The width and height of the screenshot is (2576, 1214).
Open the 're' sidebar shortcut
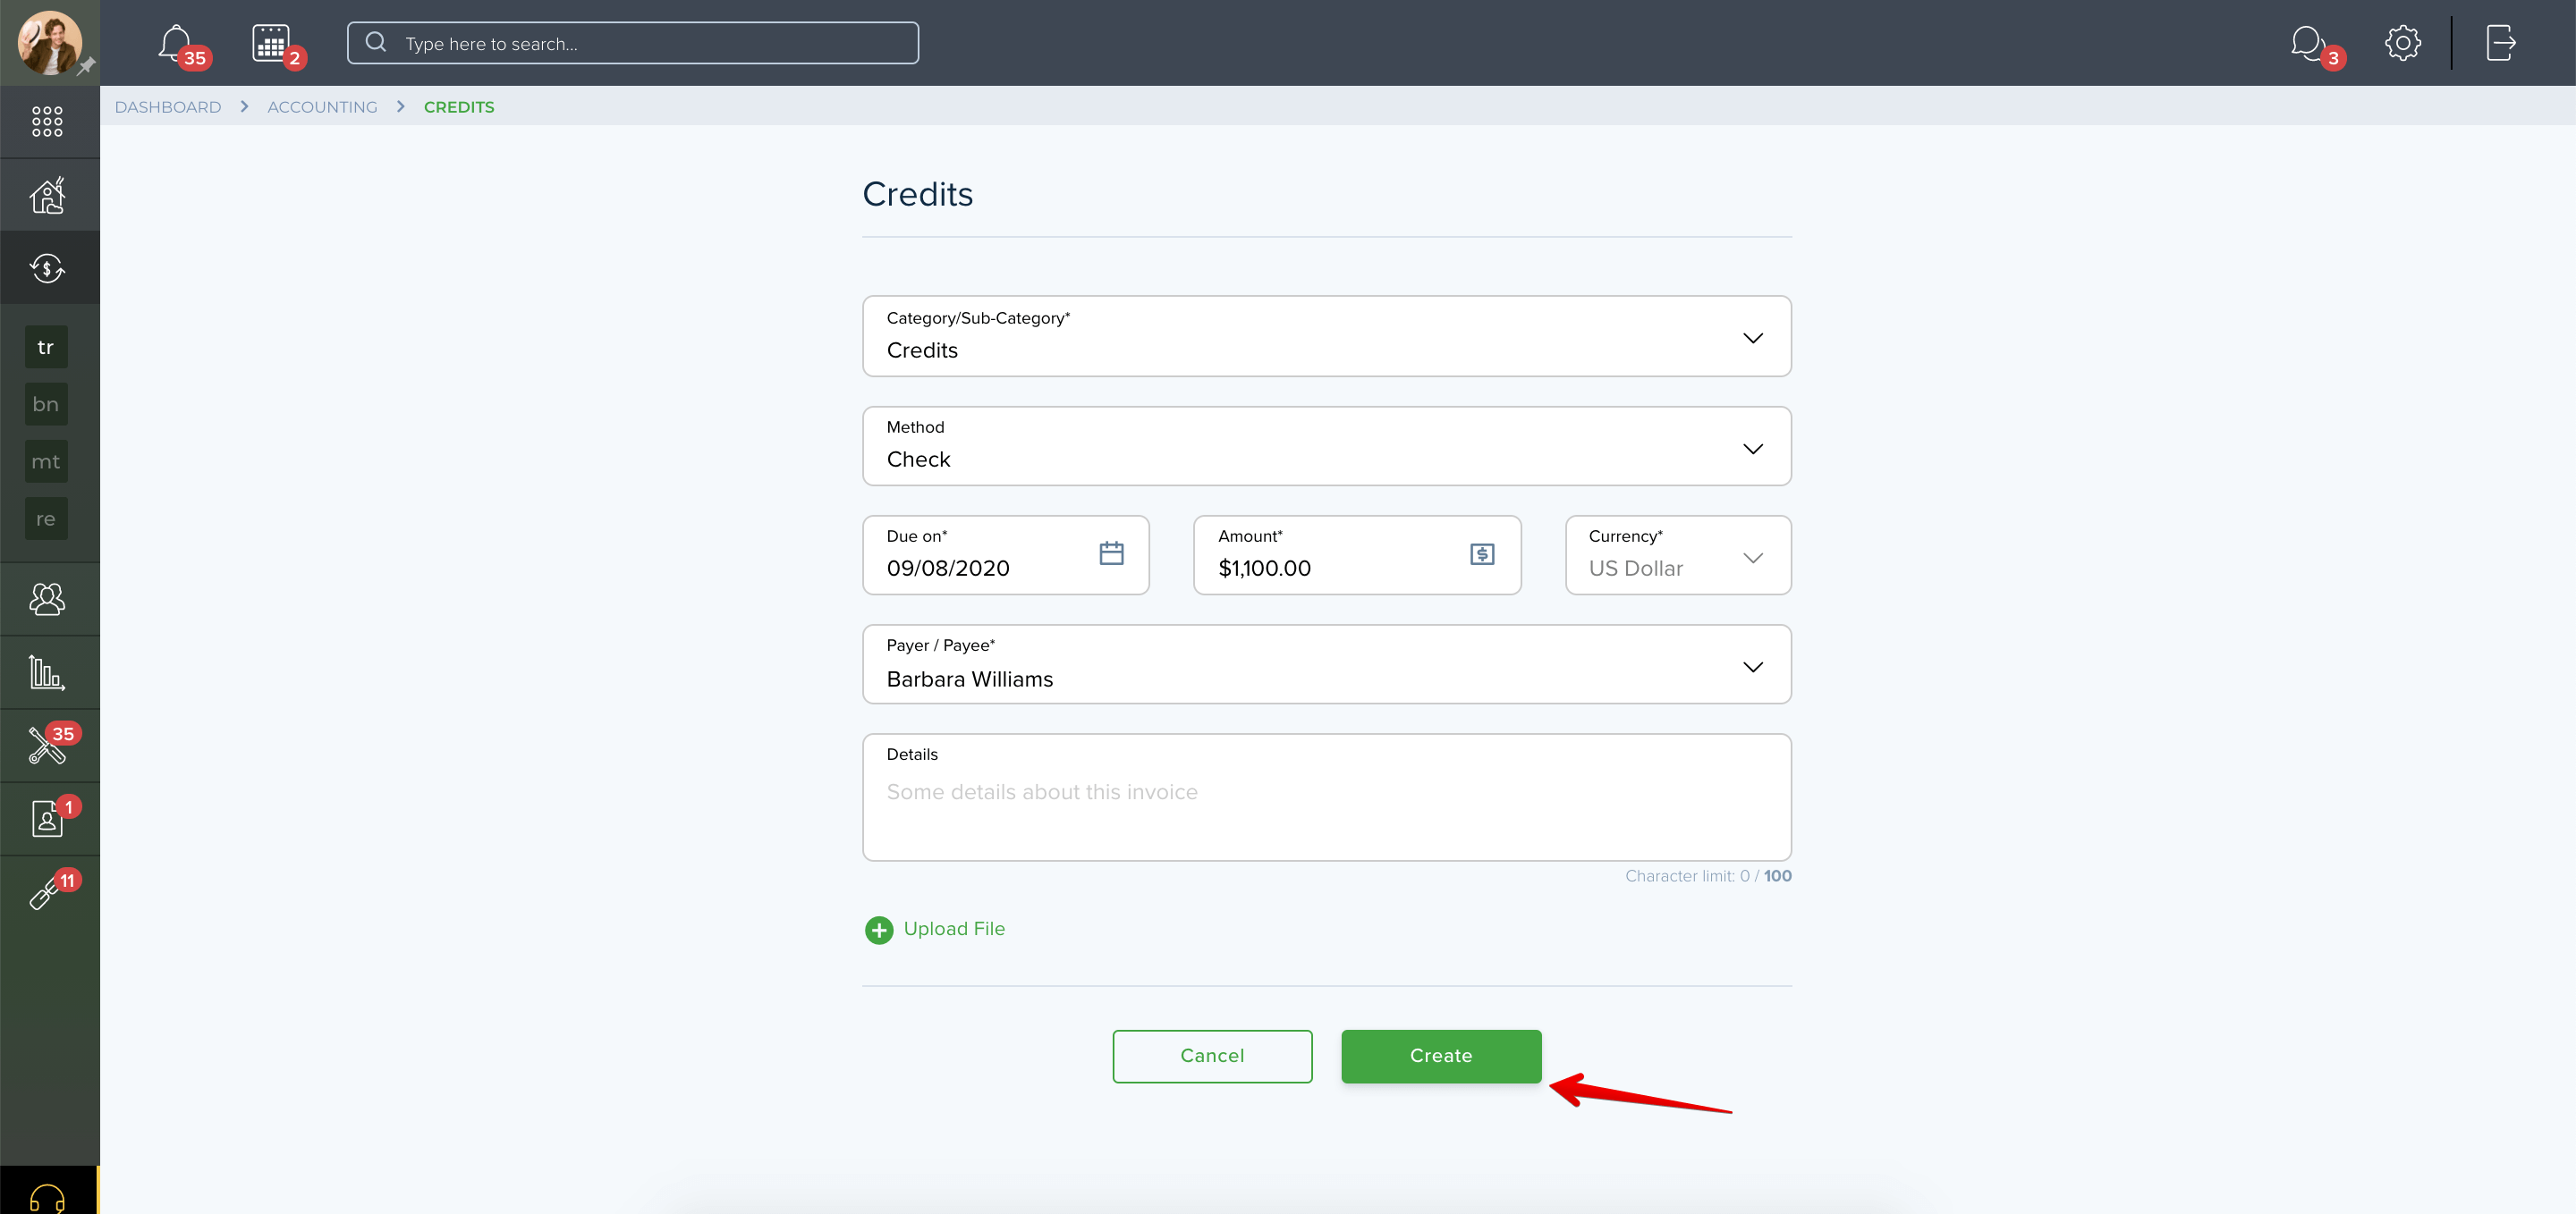(x=46, y=518)
